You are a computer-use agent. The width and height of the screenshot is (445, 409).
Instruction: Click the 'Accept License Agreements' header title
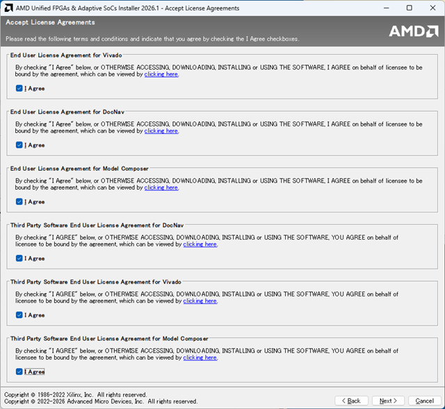[50, 22]
